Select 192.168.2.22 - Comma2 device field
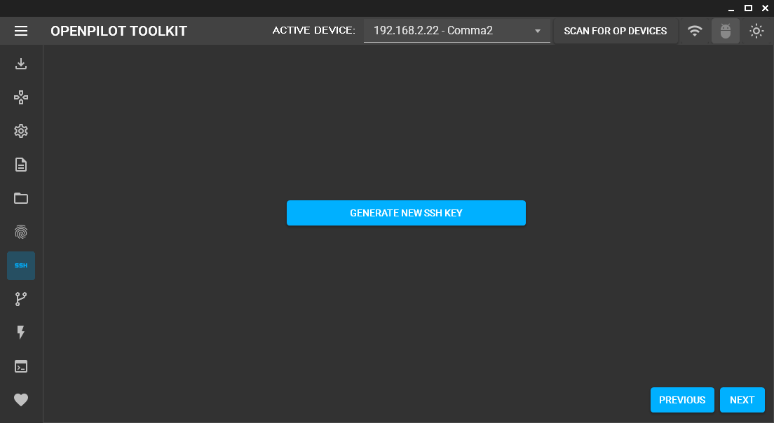774x423 pixels. 456,31
